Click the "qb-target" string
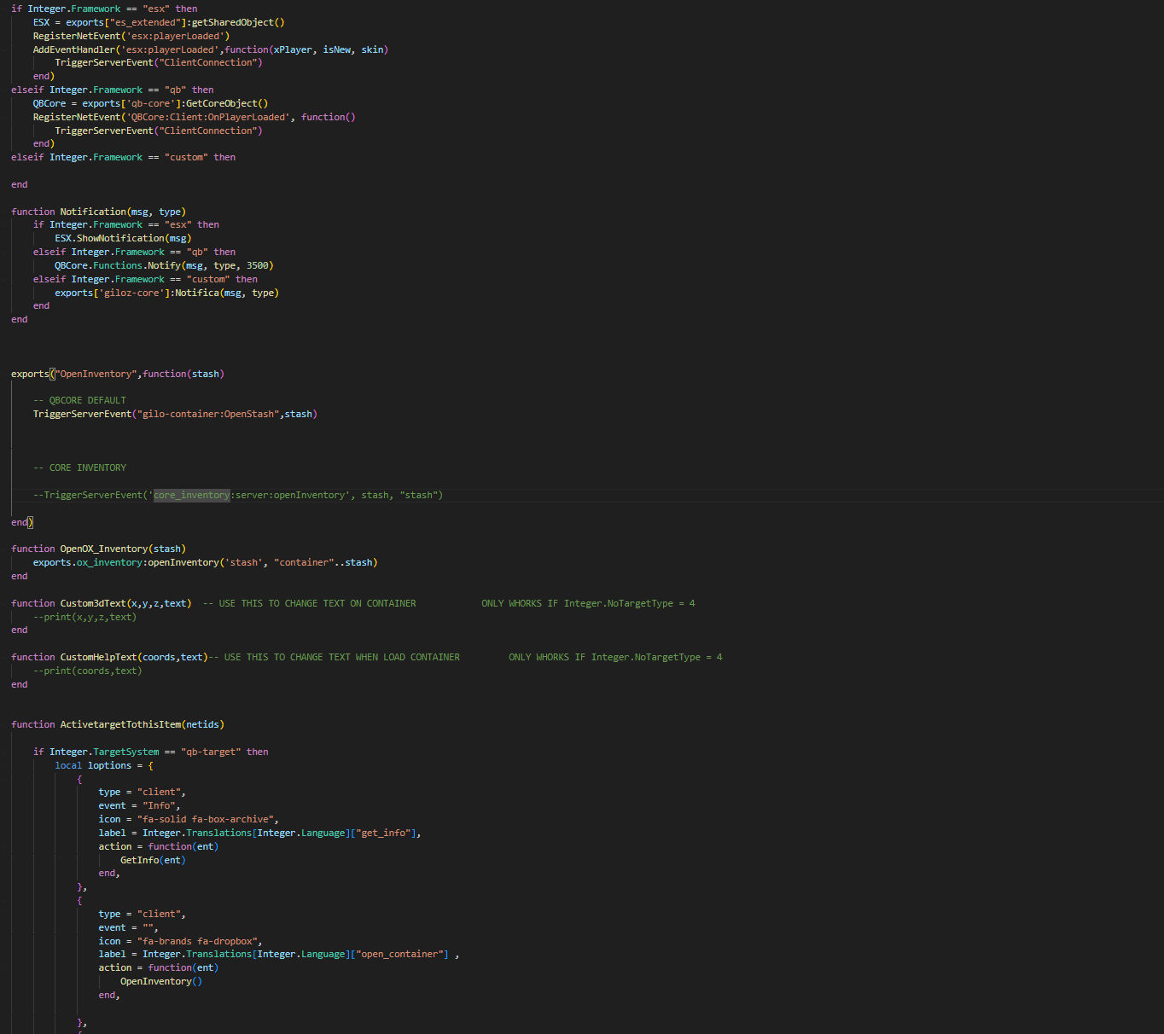The height and width of the screenshot is (1034, 1164). tap(211, 752)
